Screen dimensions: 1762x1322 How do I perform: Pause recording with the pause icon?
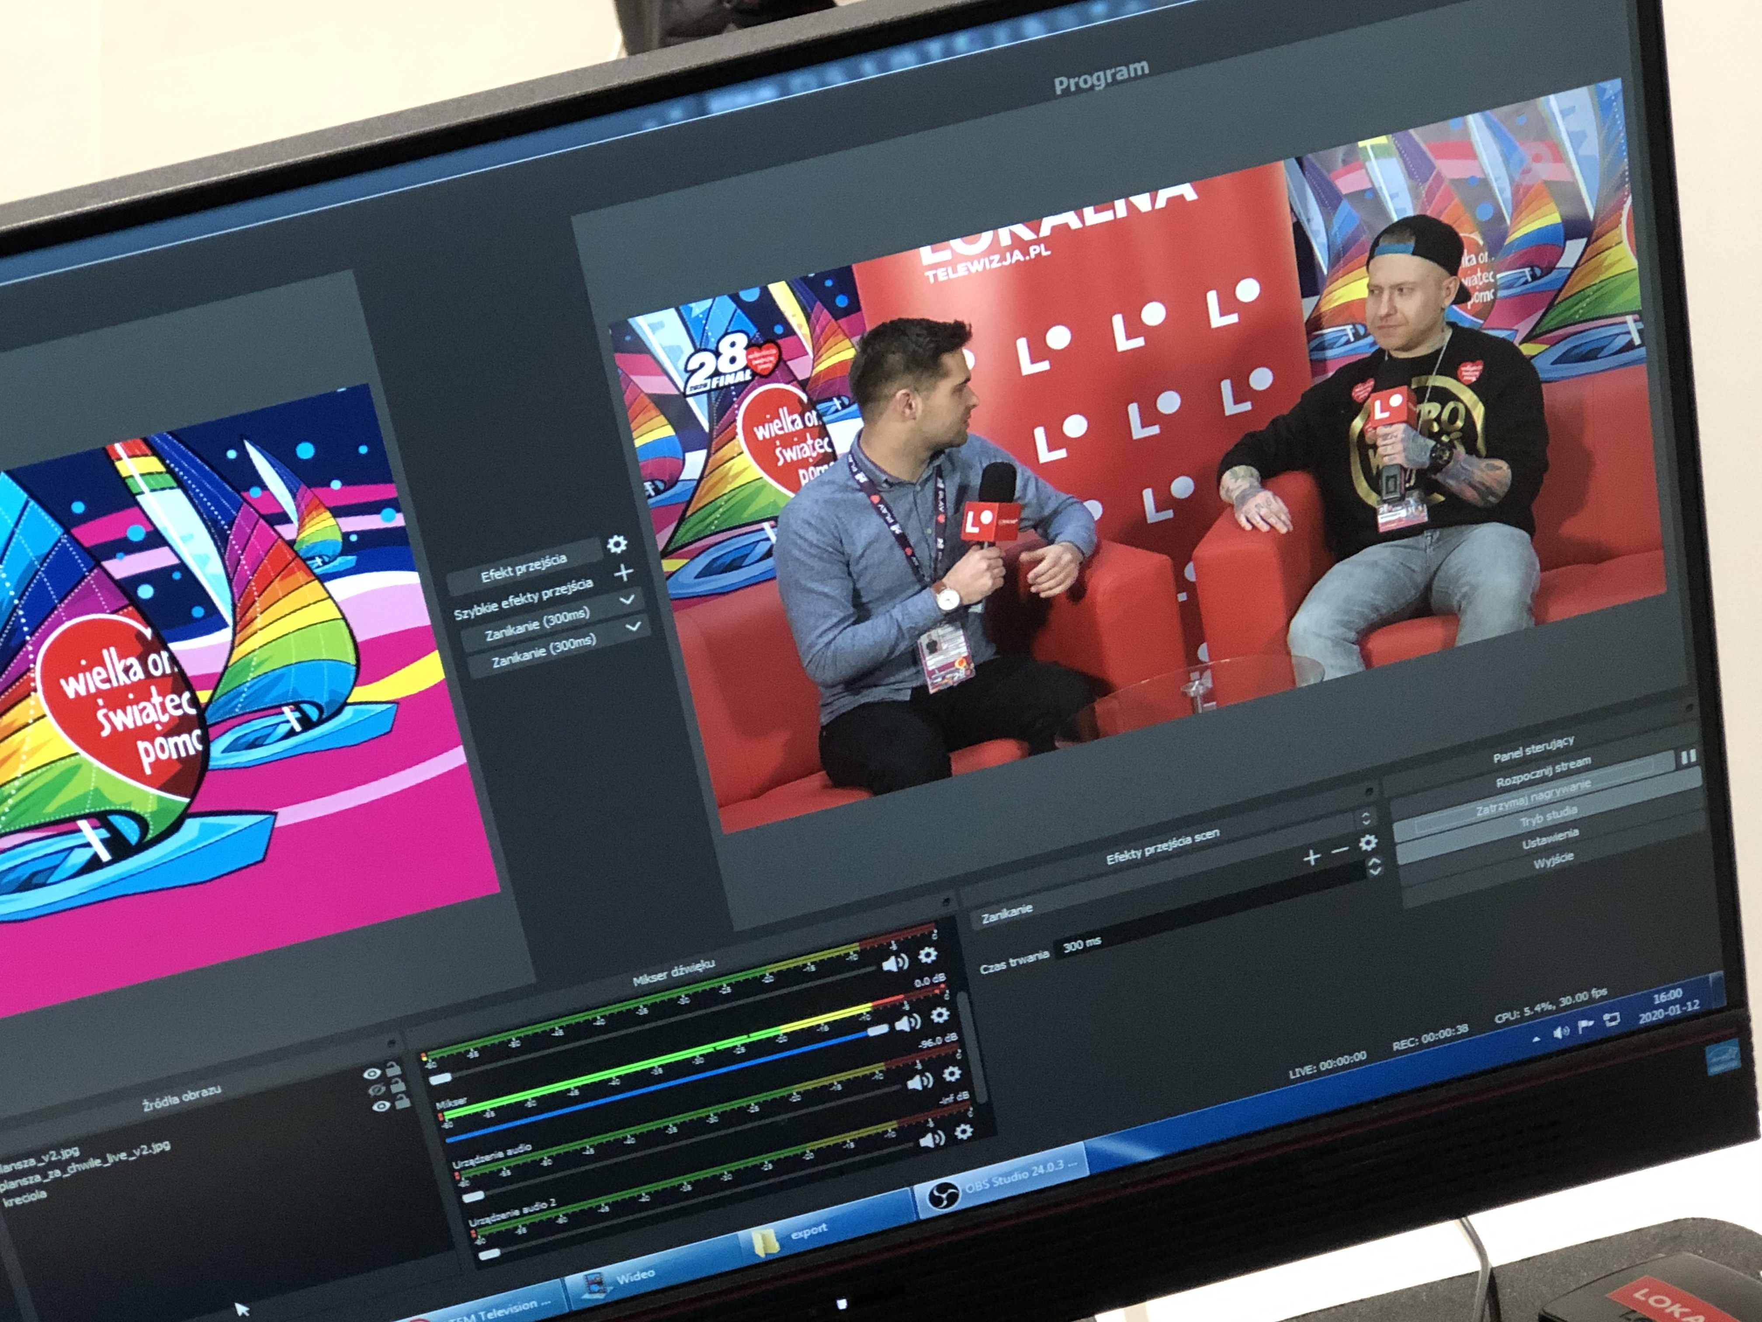pyautogui.click(x=1688, y=756)
